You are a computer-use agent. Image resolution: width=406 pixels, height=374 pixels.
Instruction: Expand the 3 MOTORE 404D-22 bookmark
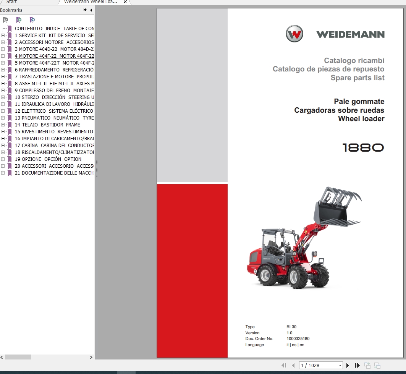[x=3, y=49]
